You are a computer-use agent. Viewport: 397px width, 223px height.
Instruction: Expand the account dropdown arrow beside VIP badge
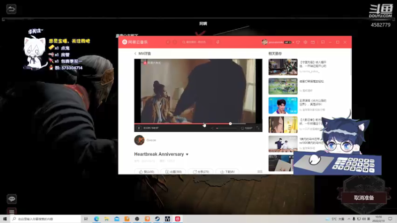293,43
